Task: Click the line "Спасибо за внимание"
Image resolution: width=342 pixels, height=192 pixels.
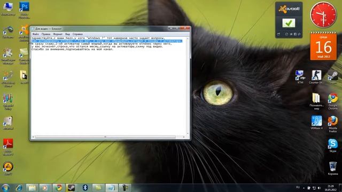Action: (x=72, y=49)
